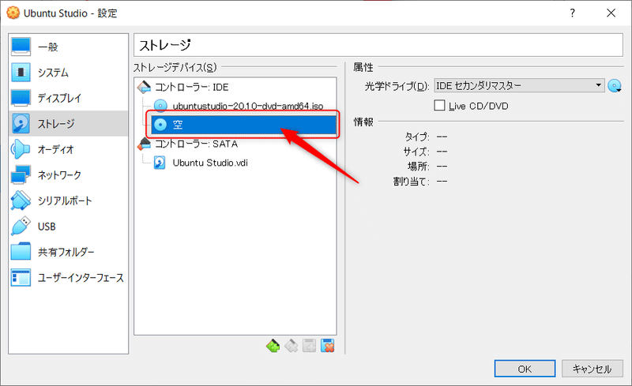
Task: Select ubuntustudio-20.10-dvd-amd64.iso disc entry
Action: coord(248,106)
